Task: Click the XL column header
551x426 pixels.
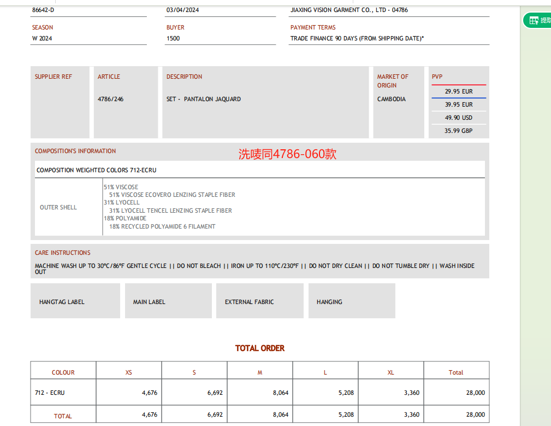Action: point(390,372)
